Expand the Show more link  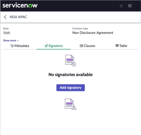click(x=11, y=40)
